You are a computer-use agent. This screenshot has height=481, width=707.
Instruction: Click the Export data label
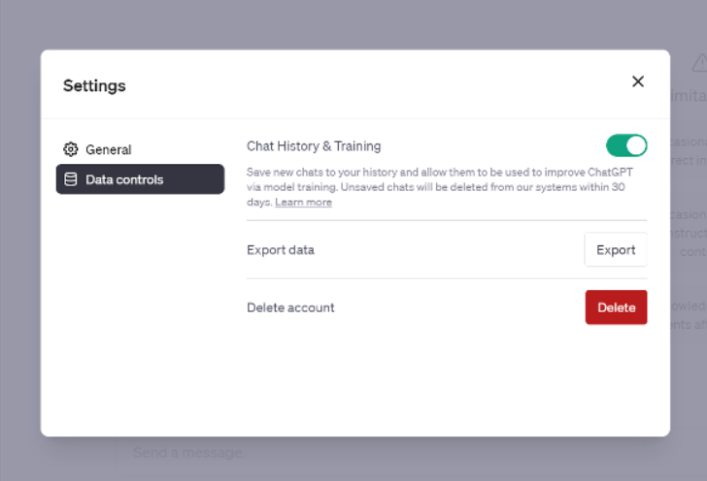(281, 250)
